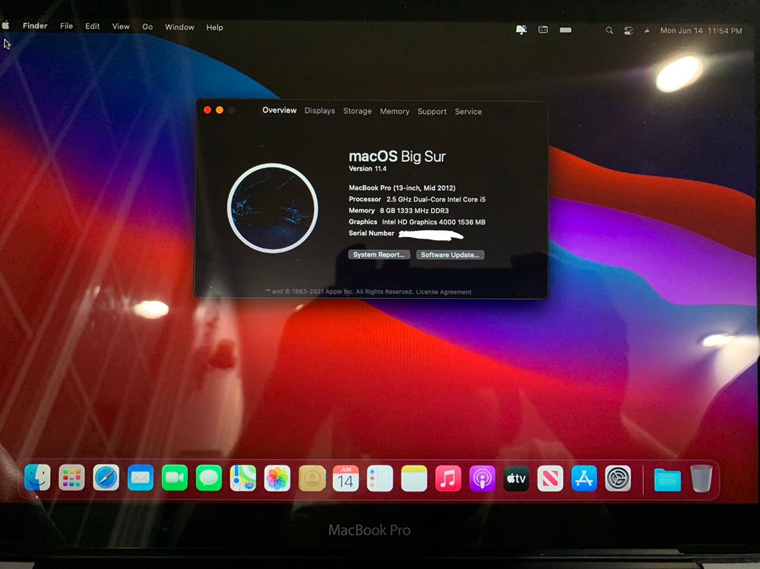The image size is (760, 569).
Task: Open the Calendar icon showing 14
Action: [x=346, y=478]
